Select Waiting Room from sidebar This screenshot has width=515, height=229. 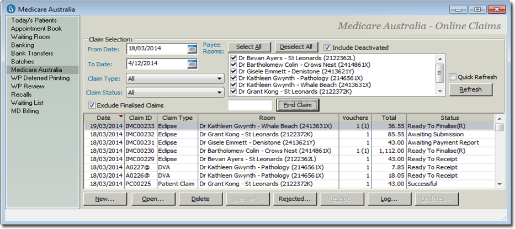[x=30, y=37]
